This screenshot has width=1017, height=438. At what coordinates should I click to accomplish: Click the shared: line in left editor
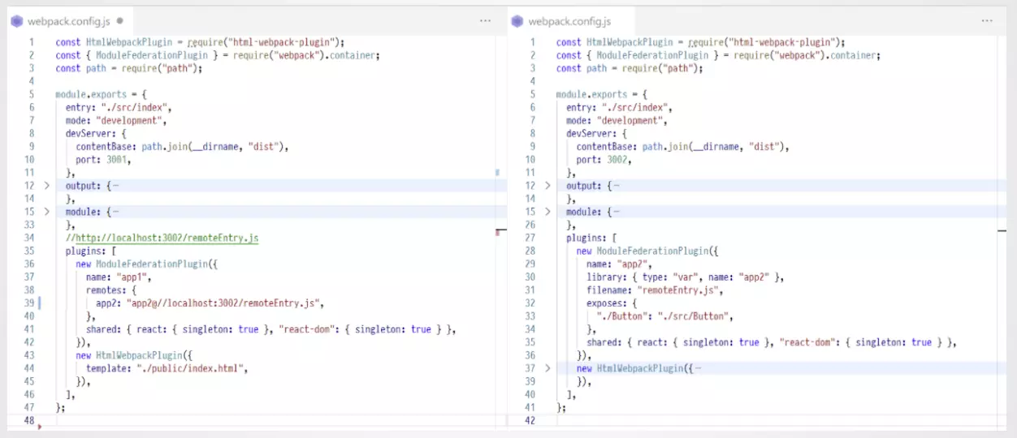click(x=270, y=329)
